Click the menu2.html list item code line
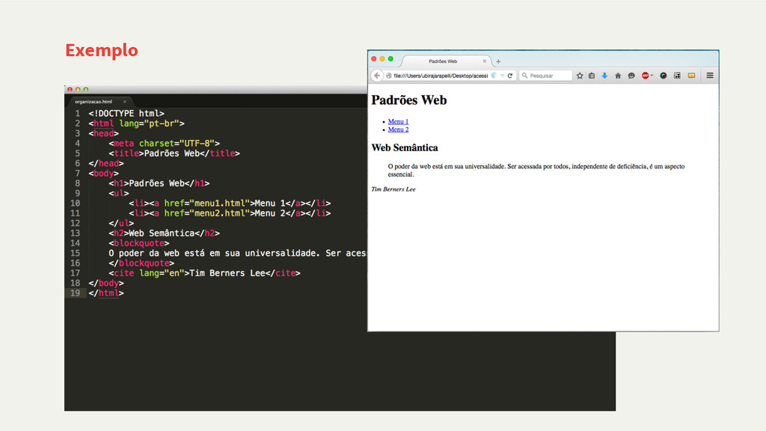Viewport: 766px width, 431px height. click(230, 213)
